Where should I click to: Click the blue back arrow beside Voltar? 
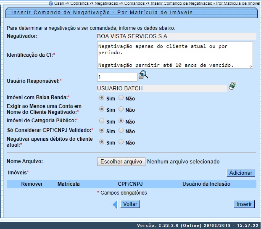click(x=115, y=204)
